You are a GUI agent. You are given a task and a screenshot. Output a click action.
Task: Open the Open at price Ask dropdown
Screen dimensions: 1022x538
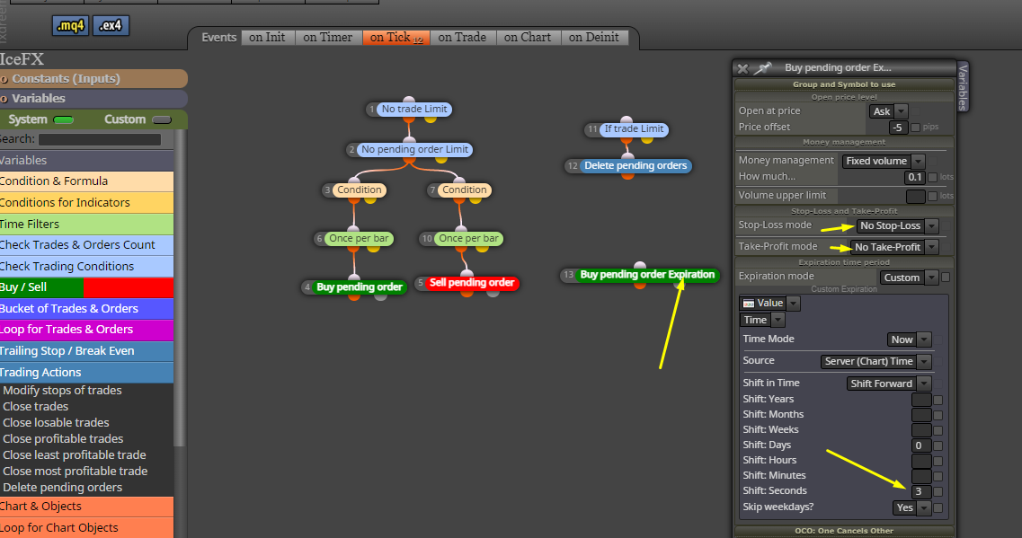pyautogui.click(x=888, y=111)
